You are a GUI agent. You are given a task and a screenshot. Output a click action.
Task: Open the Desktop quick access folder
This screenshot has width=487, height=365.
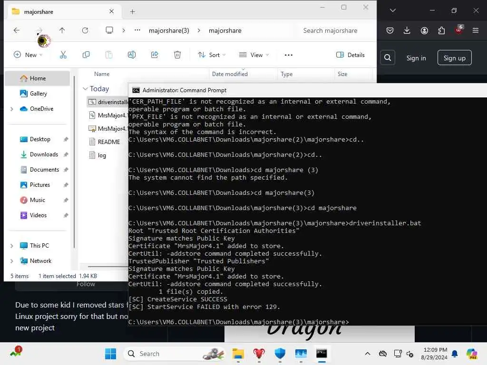pyautogui.click(x=40, y=139)
